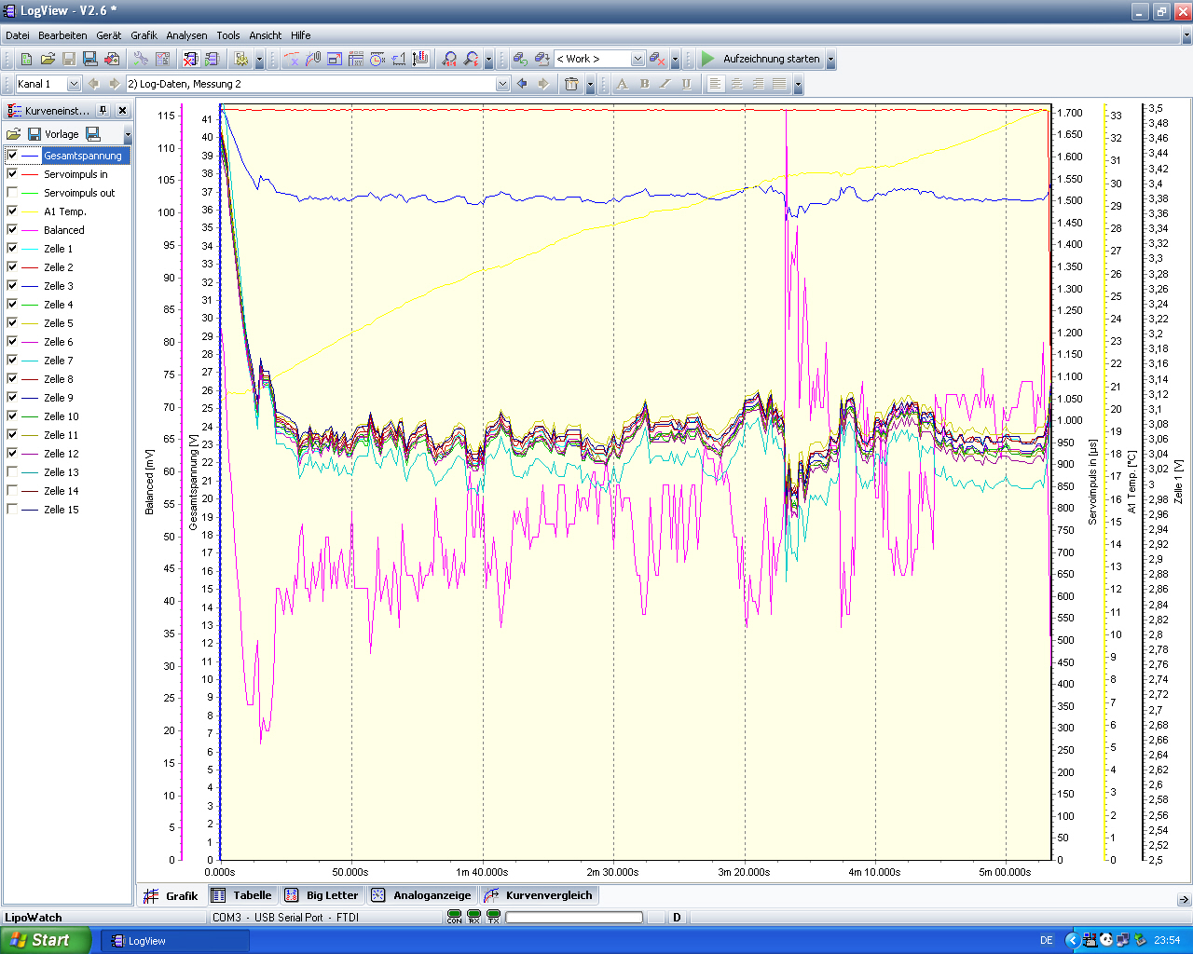Enable the Zelle 13 checkbox
Screen dimensions: 1193x954
point(12,472)
